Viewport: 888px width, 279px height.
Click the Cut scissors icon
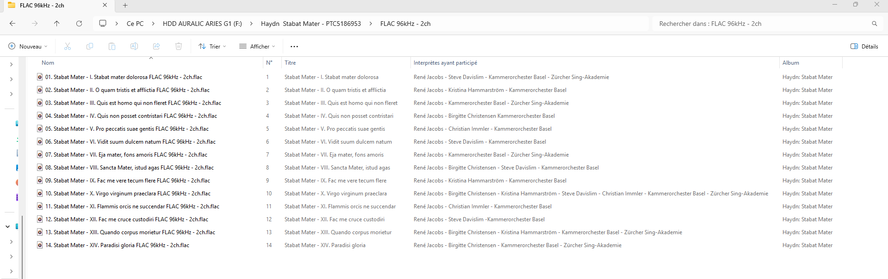68,46
